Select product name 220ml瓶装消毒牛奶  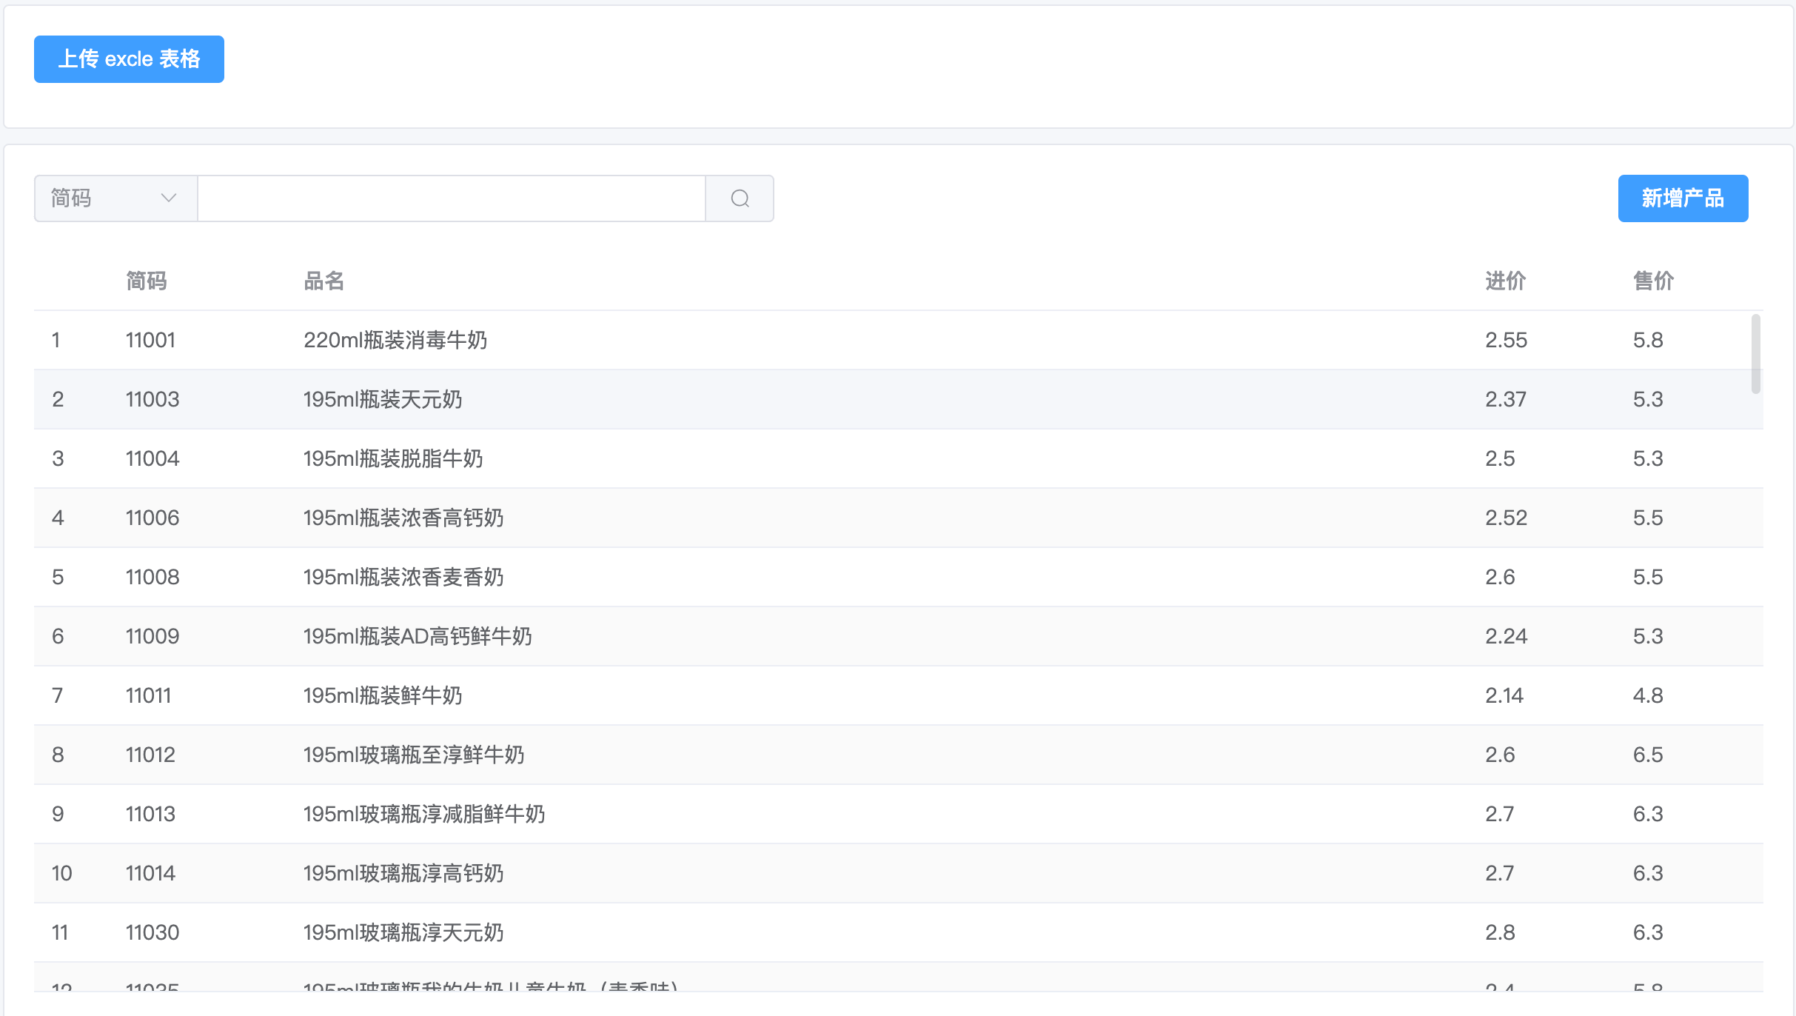click(395, 340)
